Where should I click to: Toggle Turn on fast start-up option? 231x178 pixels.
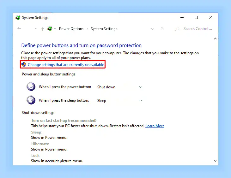pyautogui.click(x=64, y=121)
